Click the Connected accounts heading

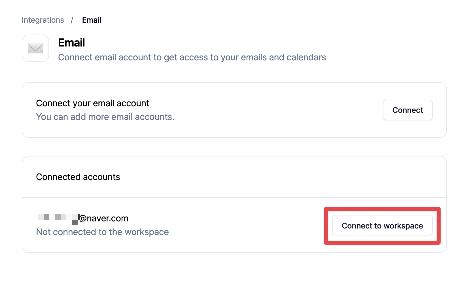click(x=78, y=177)
